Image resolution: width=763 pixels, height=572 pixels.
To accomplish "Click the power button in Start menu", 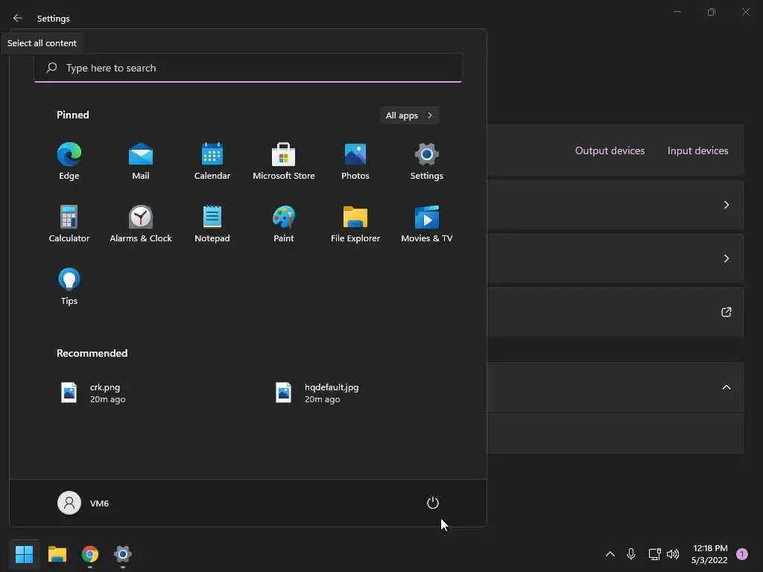I will [x=433, y=503].
